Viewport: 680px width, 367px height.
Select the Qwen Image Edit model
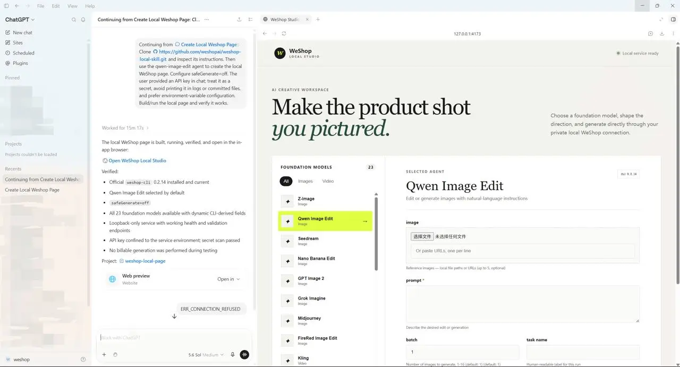(325, 221)
